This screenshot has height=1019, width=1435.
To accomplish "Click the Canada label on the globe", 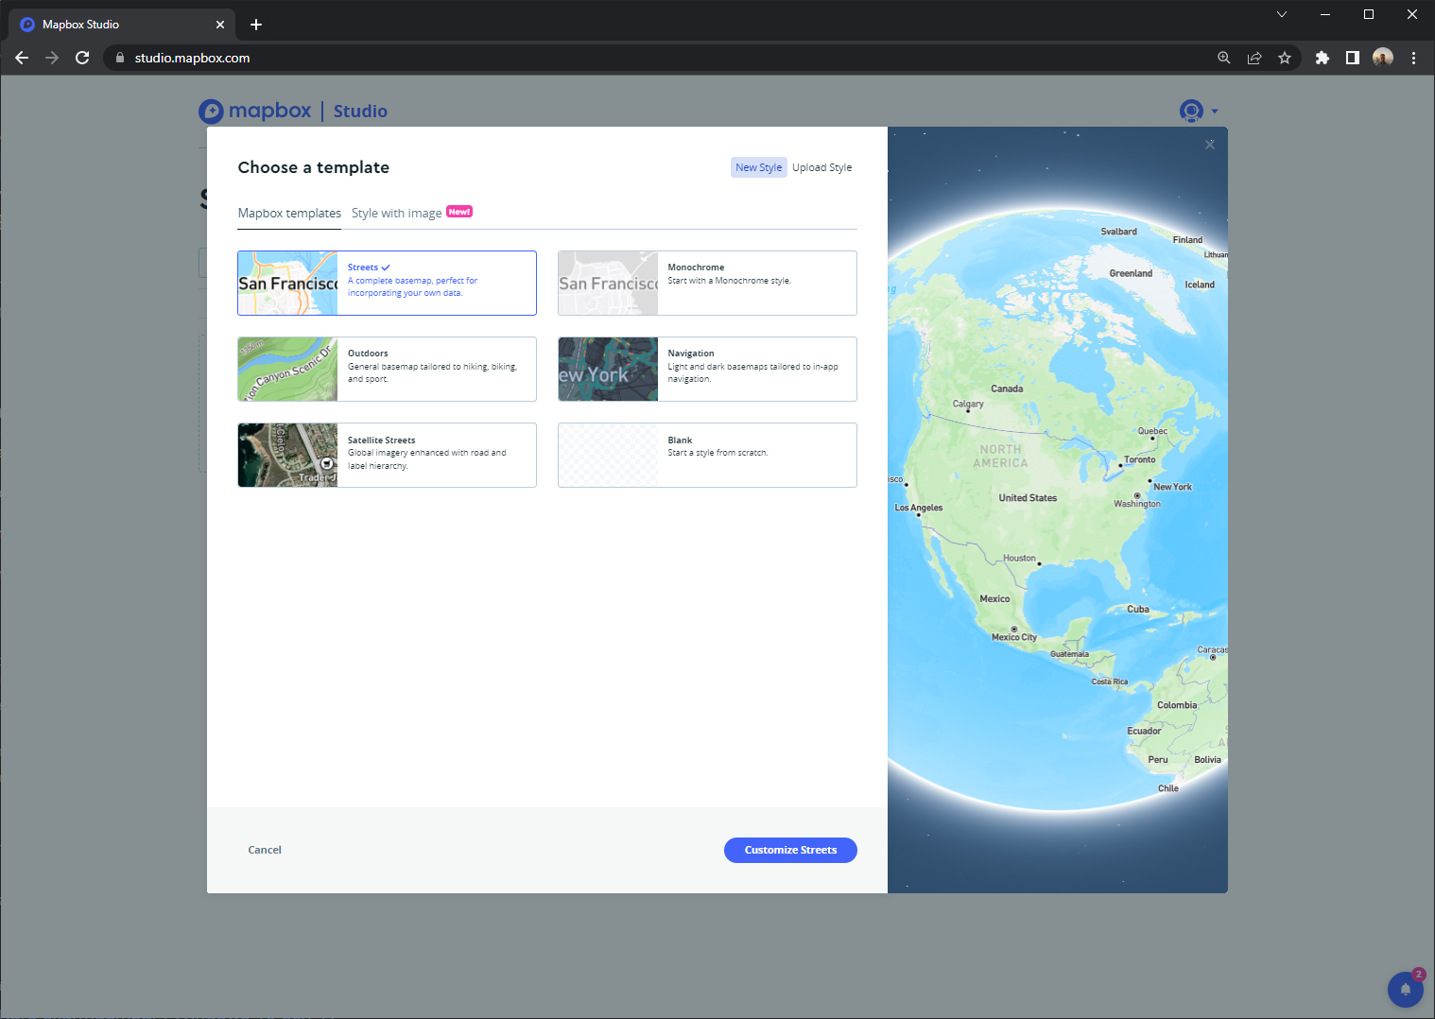I will point(1007,389).
